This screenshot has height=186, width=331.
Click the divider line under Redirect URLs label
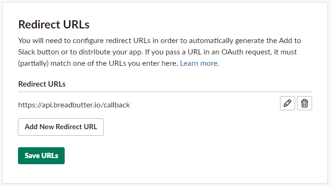click(x=165, y=92)
